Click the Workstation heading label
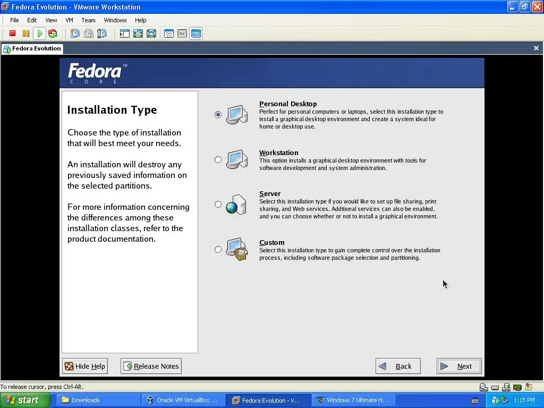544x408 pixels. (x=278, y=152)
